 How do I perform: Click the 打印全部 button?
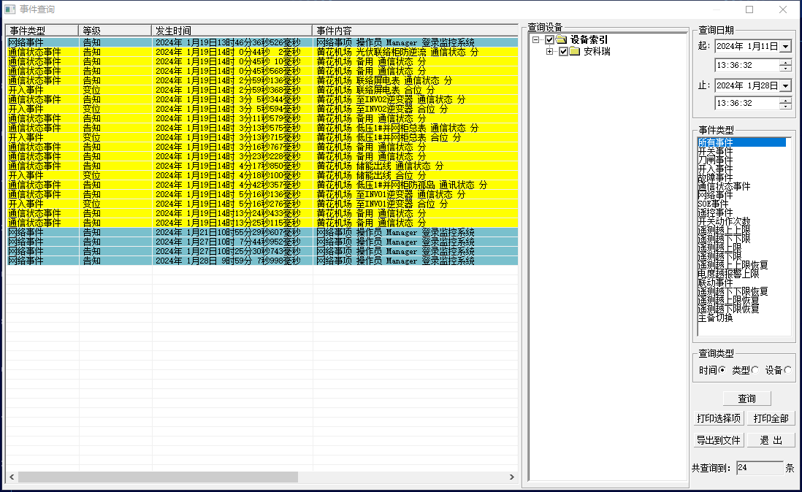click(x=771, y=418)
